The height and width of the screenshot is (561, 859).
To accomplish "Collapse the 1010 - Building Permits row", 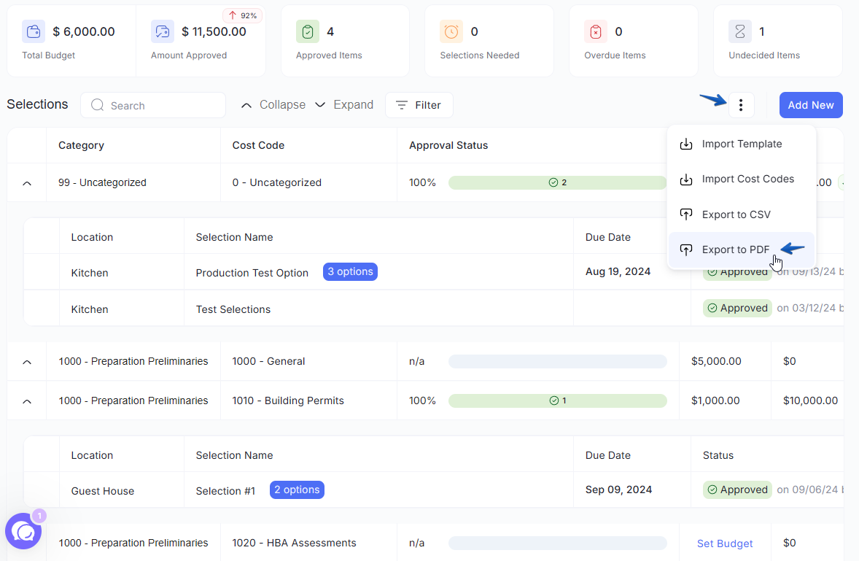I will [27, 401].
